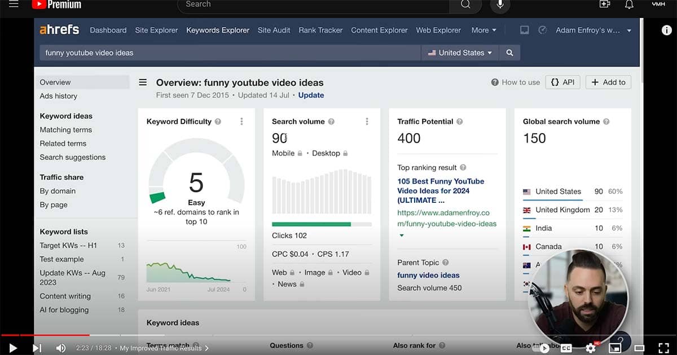Go to YouTube Premium home logo
This screenshot has height=355, width=677.
(x=56, y=5)
